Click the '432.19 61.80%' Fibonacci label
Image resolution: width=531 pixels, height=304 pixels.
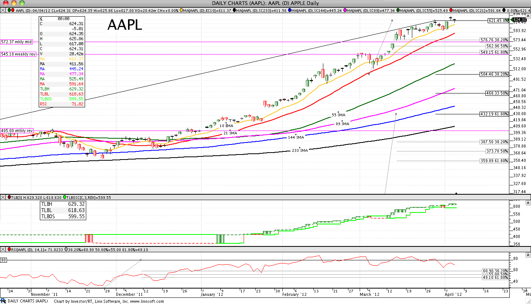494,114
